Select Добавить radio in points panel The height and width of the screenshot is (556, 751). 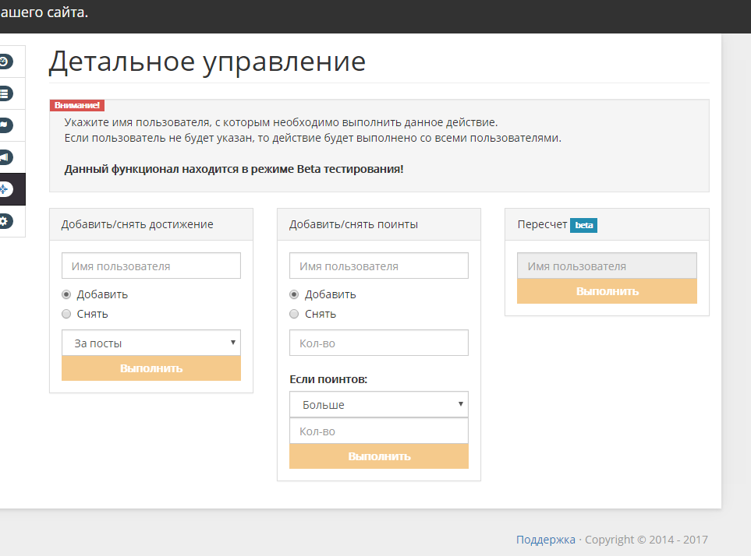(x=294, y=294)
